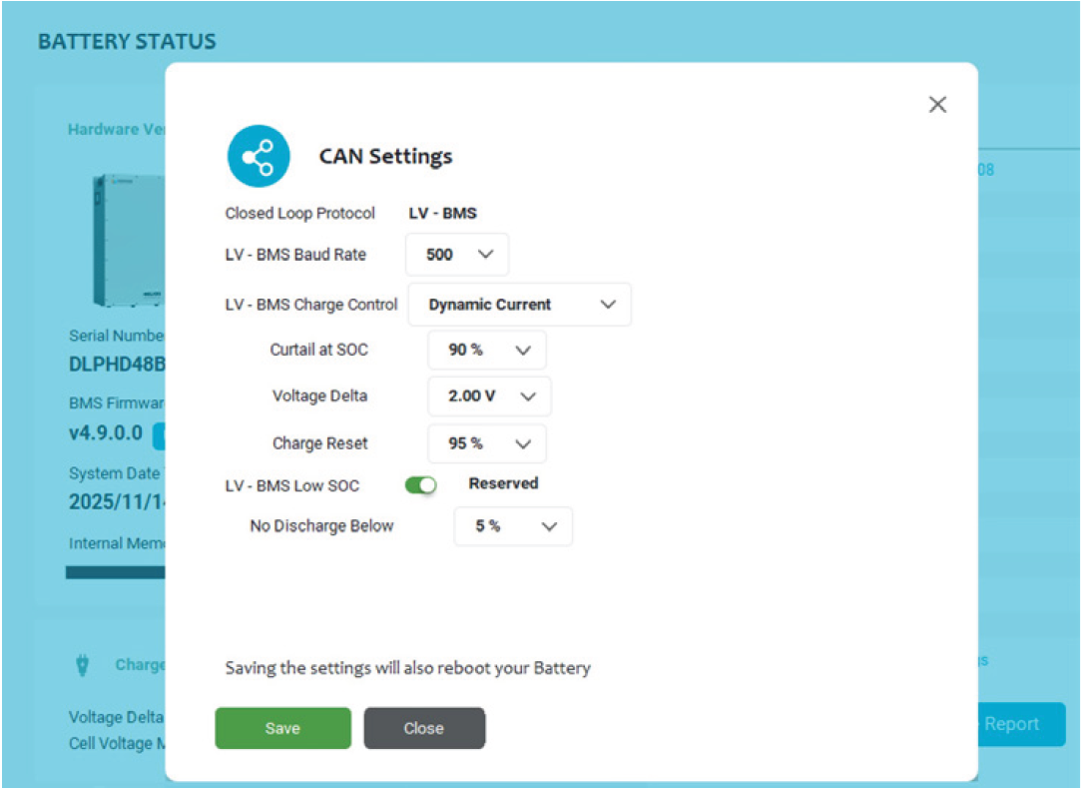Click the blue CAN Settings network icon
The width and height of the screenshot is (1082, 789).
259,156
